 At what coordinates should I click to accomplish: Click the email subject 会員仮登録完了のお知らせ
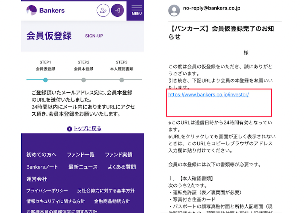pyautogui.click(x=221, y=33)
